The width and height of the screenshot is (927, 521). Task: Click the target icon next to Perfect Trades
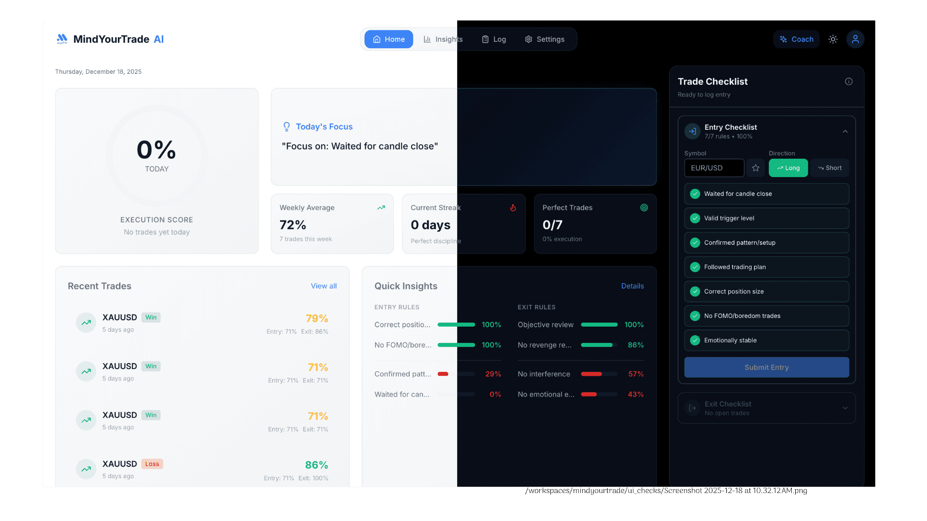644,207
